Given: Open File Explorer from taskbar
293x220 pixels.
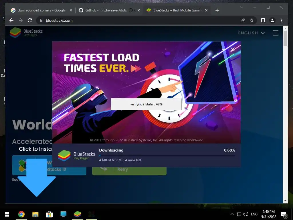Looking at the screenshot, I should pos(35,214).
